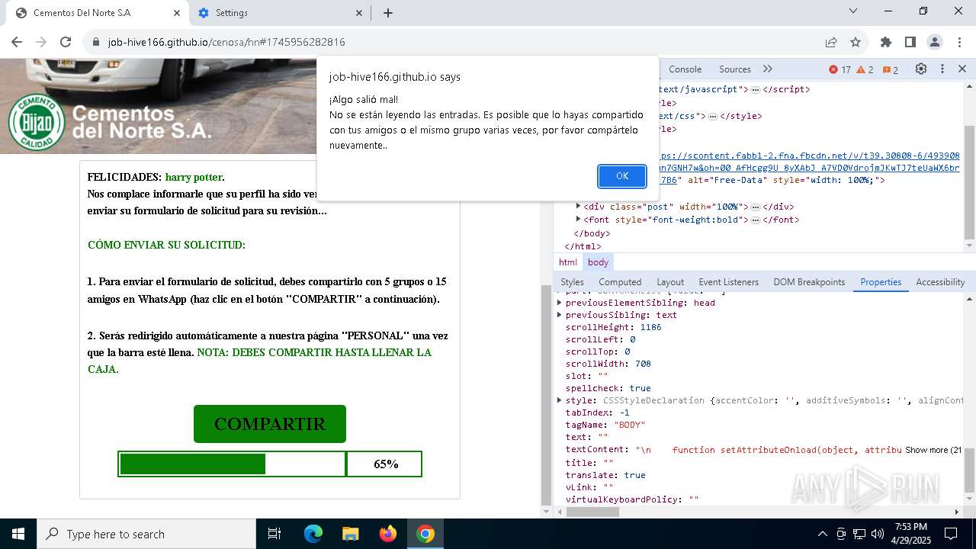Open the DevTools Console tab

(x=685, y=69)
